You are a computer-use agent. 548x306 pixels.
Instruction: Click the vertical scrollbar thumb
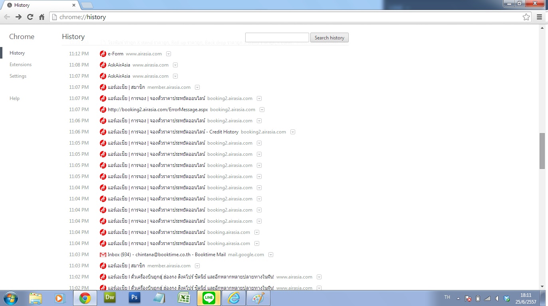coord(542,151)
